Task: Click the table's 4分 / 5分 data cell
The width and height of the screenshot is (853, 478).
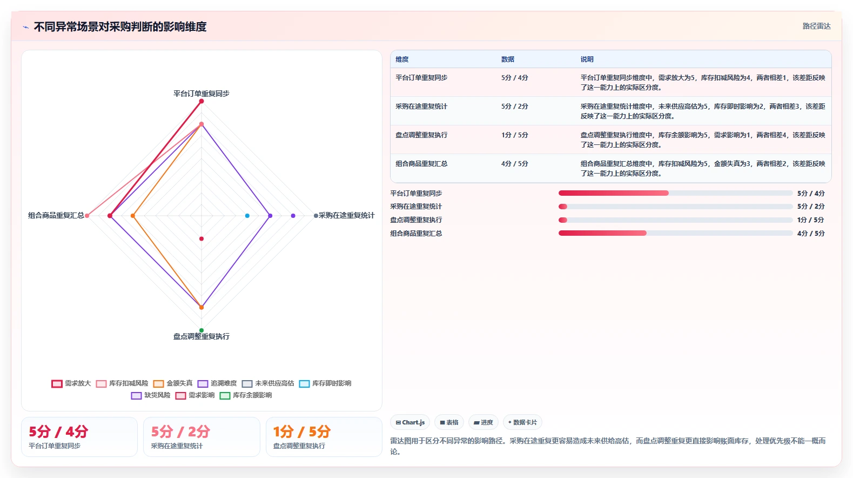Action: click(515, 164)
